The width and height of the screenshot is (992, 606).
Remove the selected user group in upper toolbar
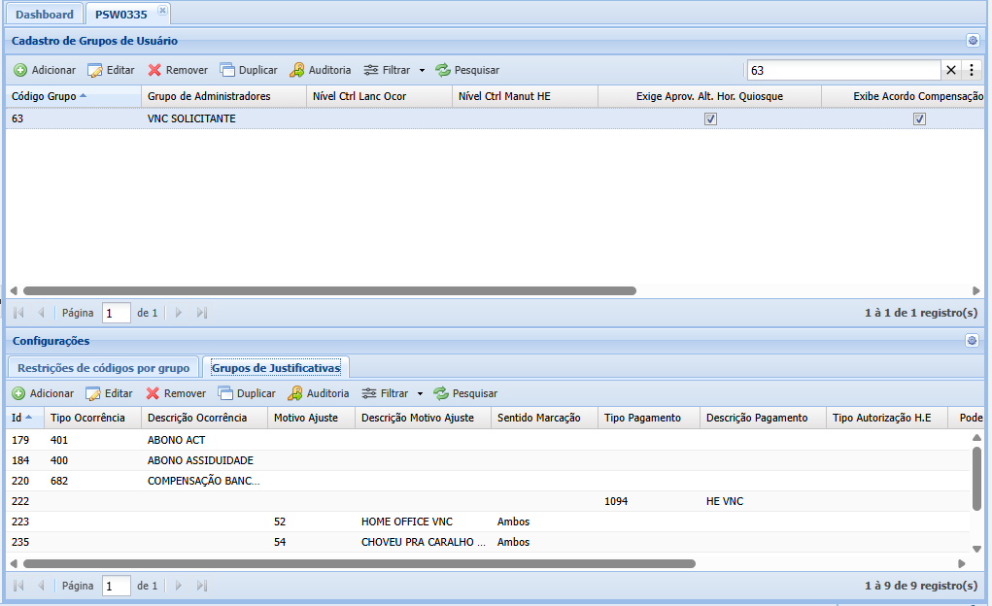[178, 70]
